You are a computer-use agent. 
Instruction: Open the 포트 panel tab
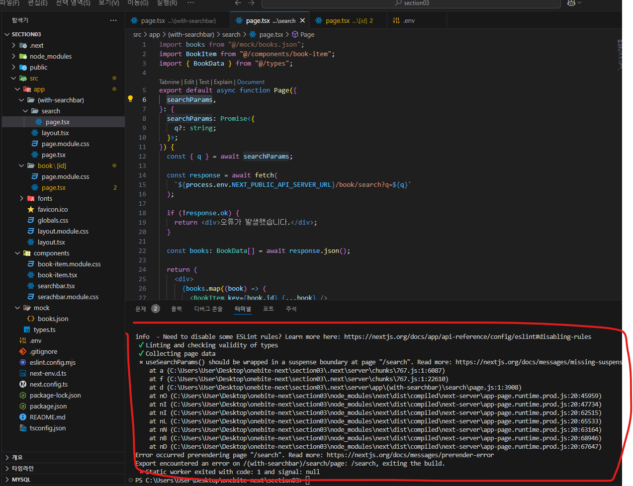pos(269,309)
